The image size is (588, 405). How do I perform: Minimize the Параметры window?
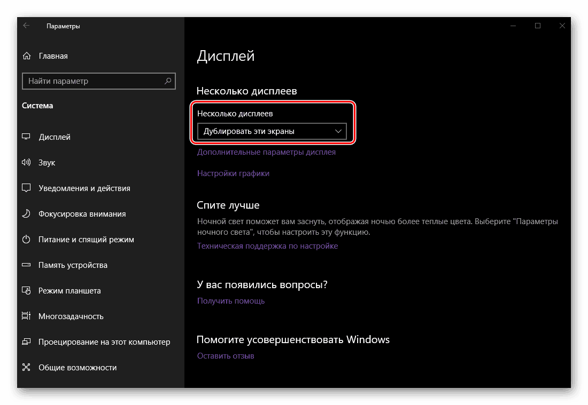point(513,26)
